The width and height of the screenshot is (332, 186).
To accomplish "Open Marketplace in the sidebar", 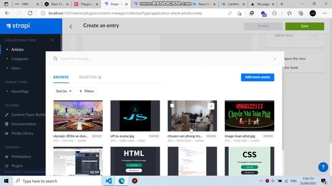I will click(x=21, y=157).
